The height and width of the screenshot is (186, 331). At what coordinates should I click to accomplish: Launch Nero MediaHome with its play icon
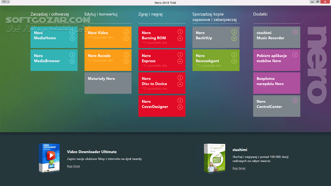coord(72,38)
